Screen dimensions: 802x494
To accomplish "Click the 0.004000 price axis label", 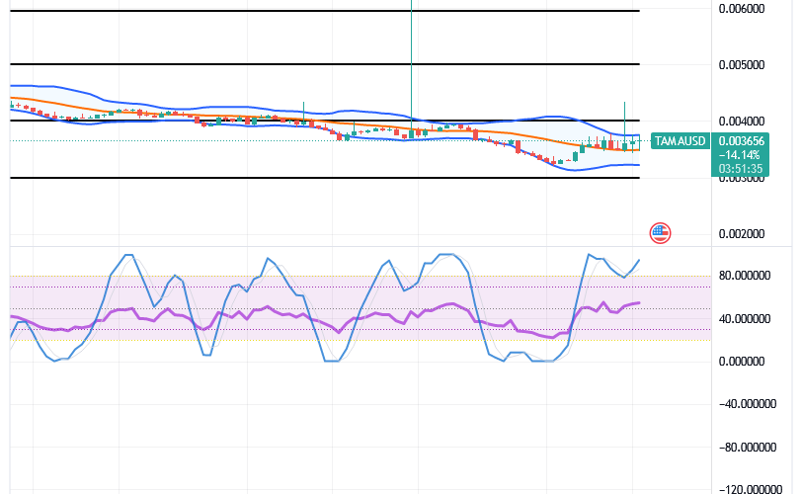I will tap(741, 122).
